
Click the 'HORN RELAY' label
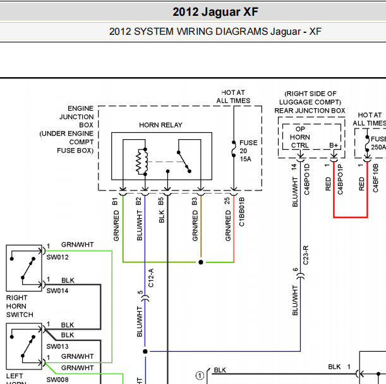coord(160,125)
